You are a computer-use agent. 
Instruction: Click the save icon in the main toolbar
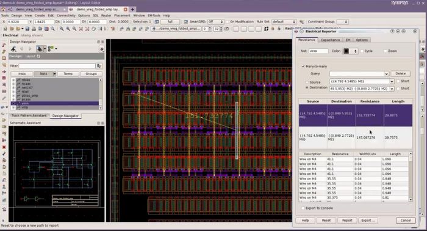(27, 29)
